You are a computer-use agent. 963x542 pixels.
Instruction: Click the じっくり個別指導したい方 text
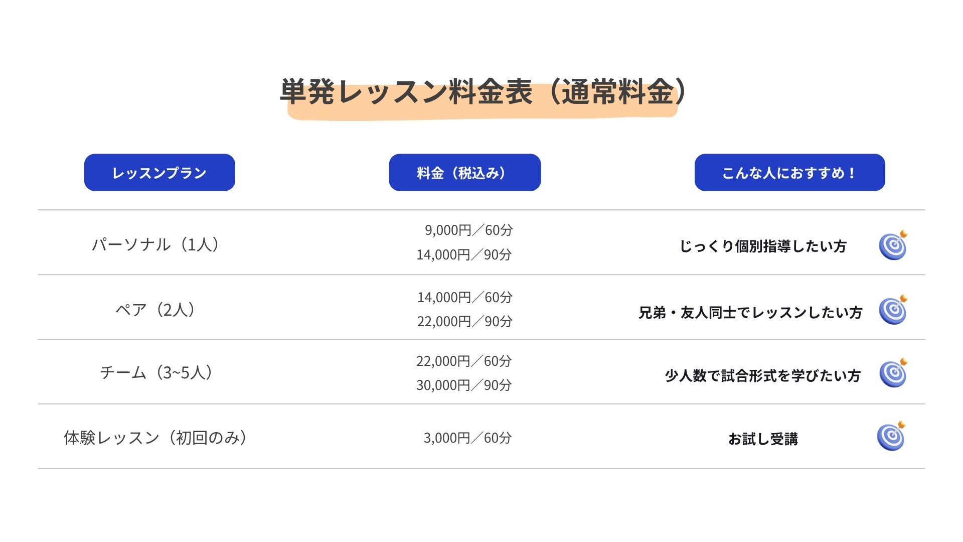click(x=763, y=246)
